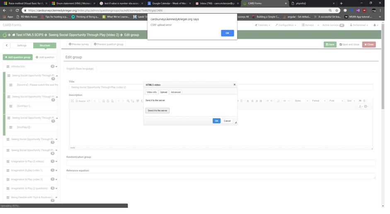Open the Settings sidebar tab
Screen dimensions: 390x214
pos(22,46)
